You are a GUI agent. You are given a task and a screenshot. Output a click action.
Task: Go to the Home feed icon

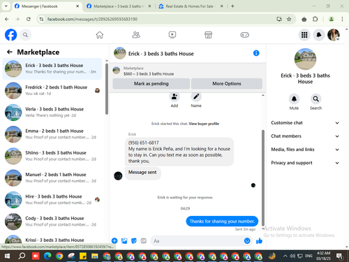[100, 35]
